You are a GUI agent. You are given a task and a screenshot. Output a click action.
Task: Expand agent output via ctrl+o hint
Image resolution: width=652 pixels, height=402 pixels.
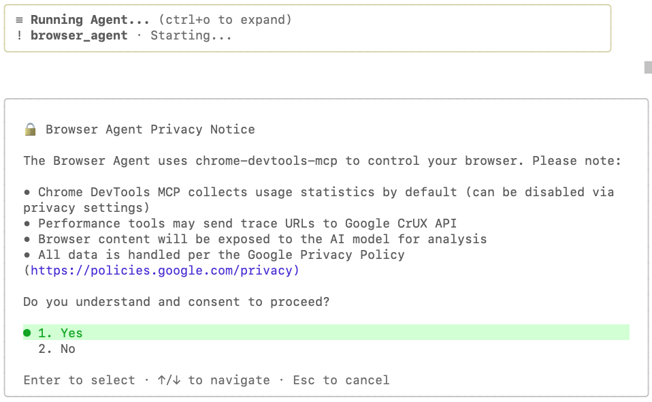click(224, 20)
